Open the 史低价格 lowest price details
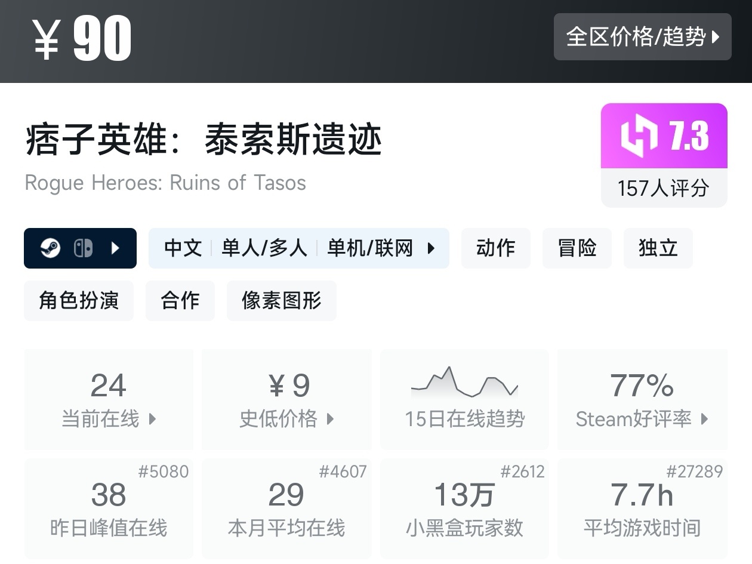 pyautogui.click(x=286, y=399)
